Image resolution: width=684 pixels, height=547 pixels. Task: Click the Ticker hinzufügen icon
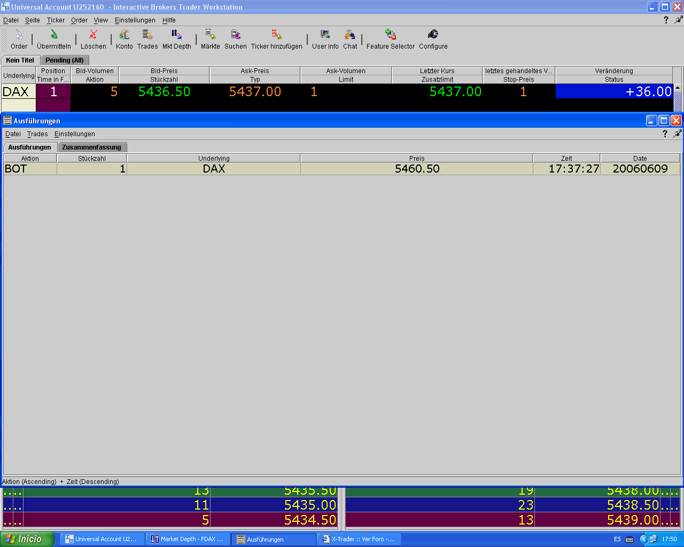277,40
